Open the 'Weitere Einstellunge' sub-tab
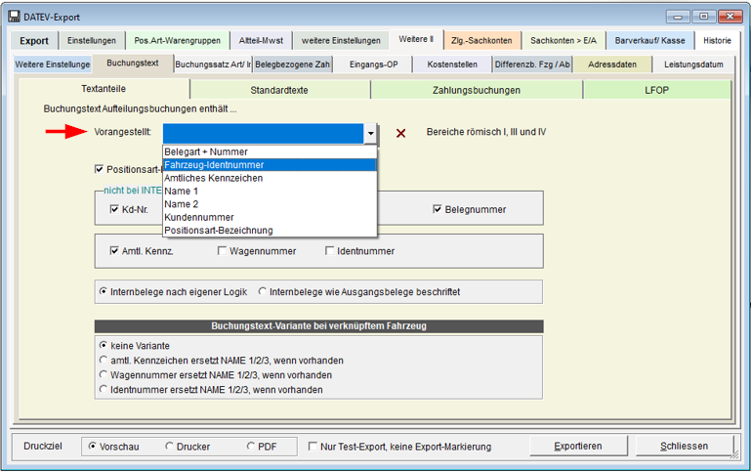The height and width of the screenshot is (472, 751). click(x=52, y=64)
